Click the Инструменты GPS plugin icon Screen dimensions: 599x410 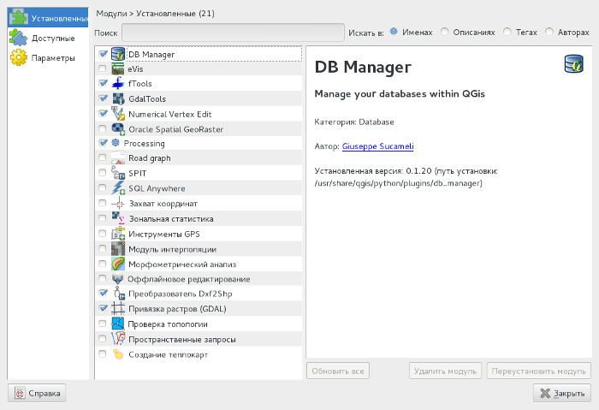pyautogui.click(x=118, y=234)
